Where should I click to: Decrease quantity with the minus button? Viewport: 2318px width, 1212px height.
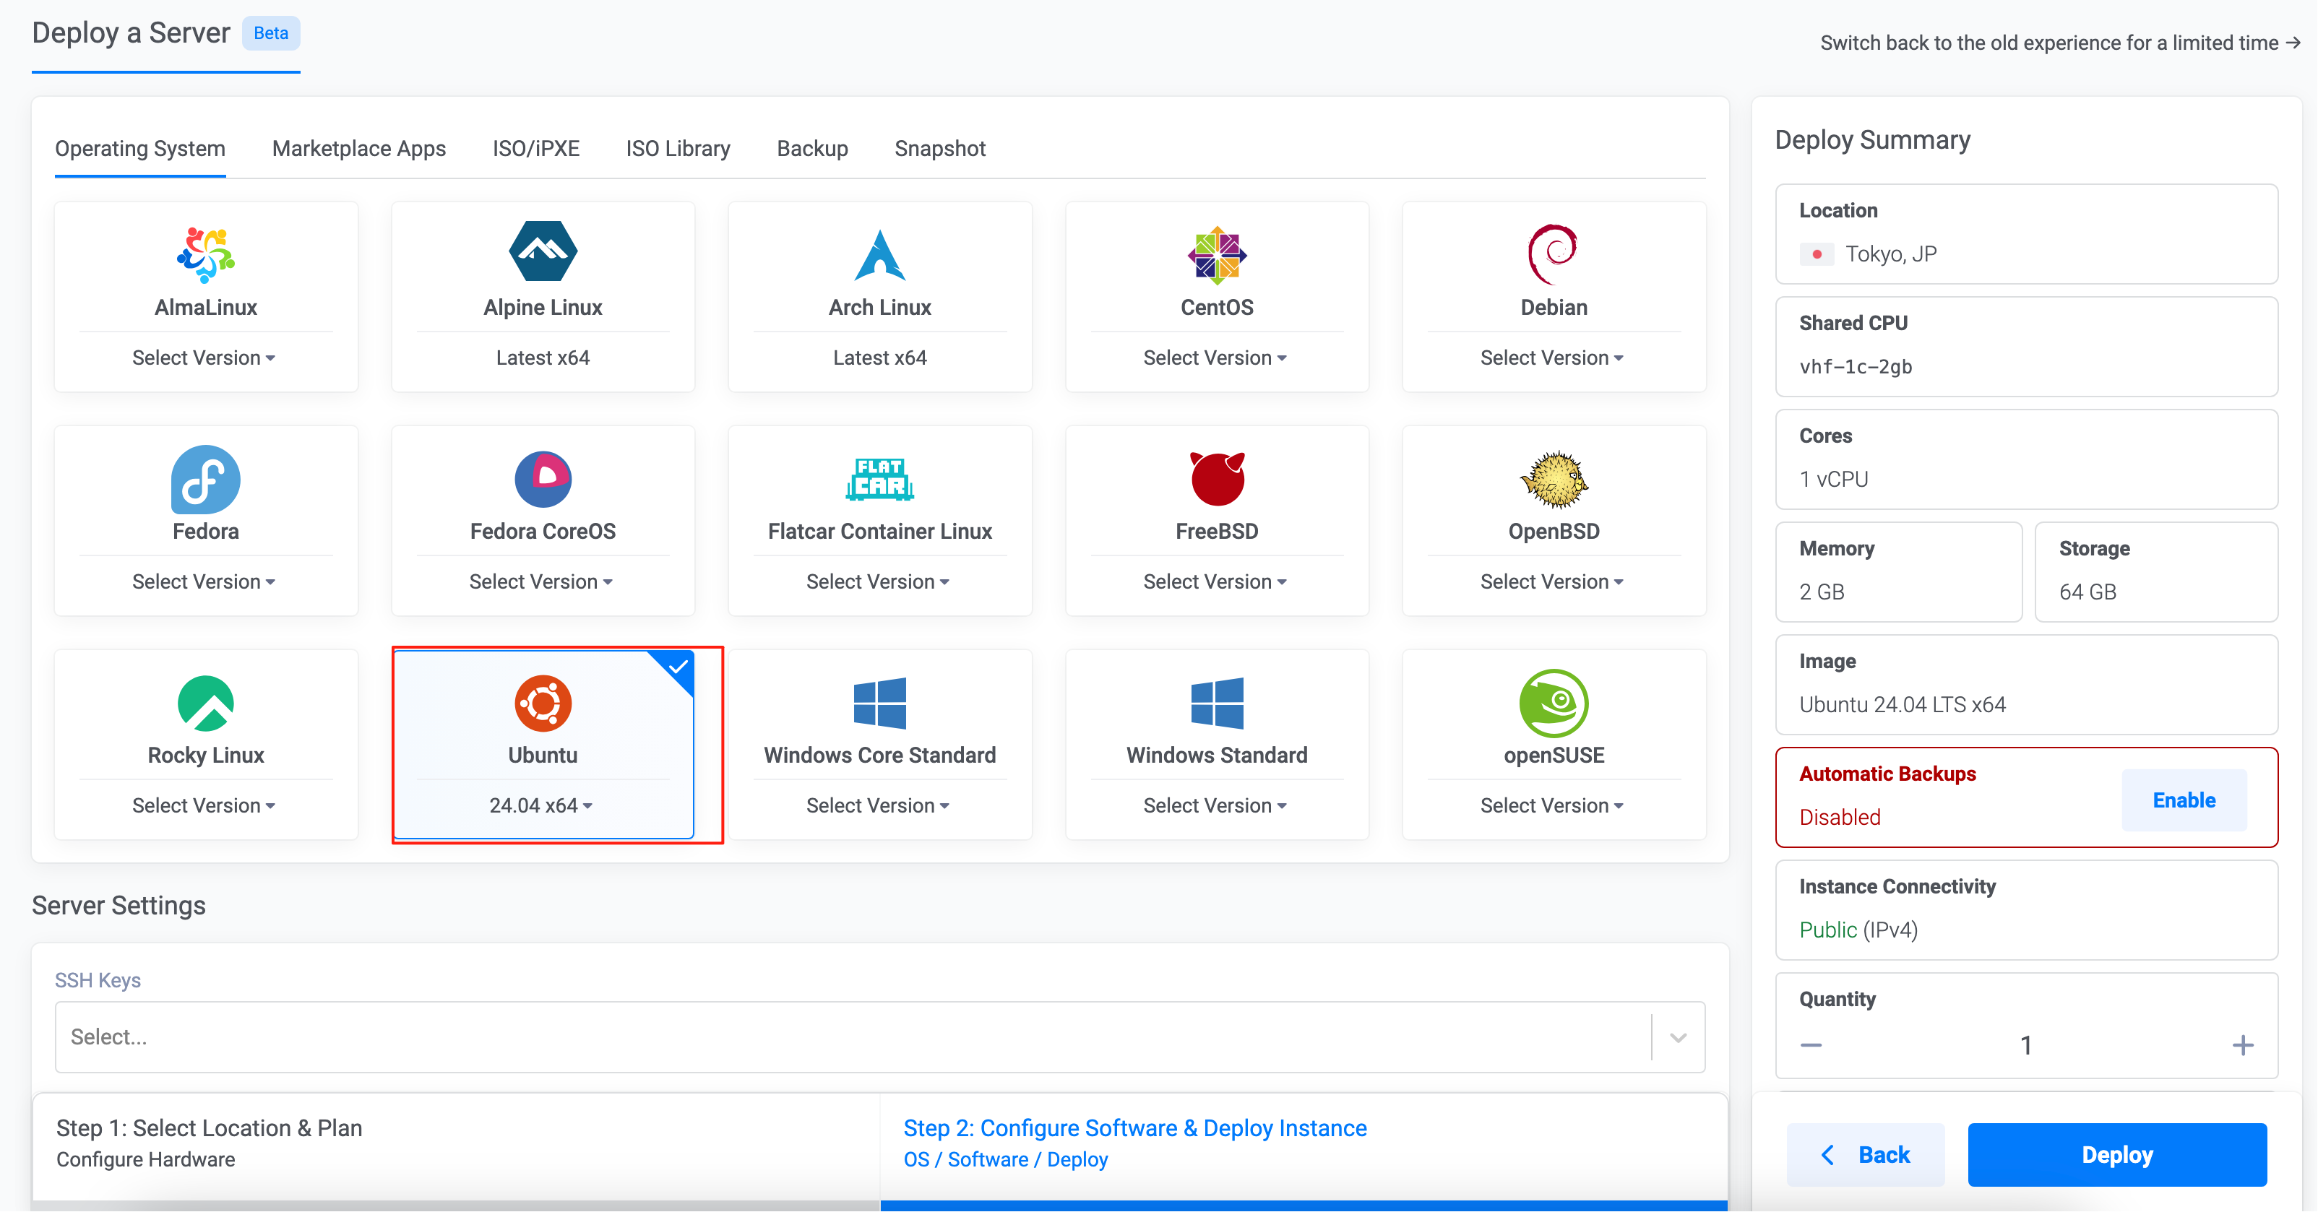1811,1044
